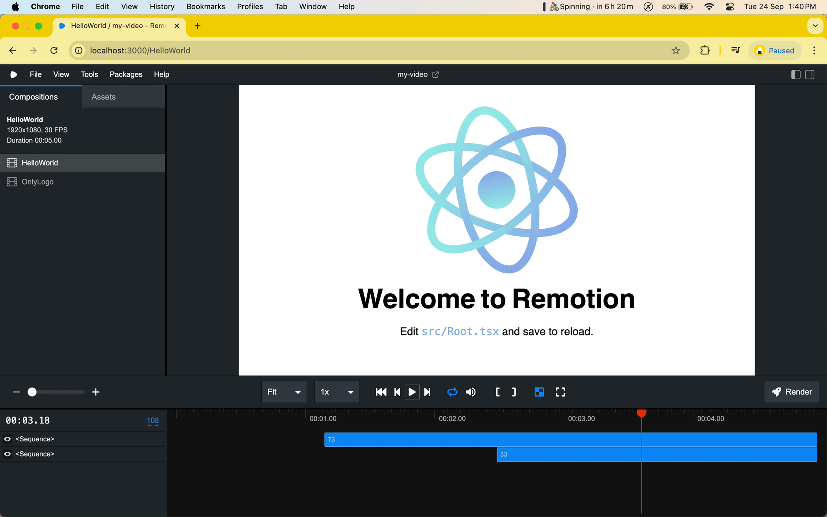Viewport: 827px width, 517px height.
Task: Expand the tab search chevron
Action: pyautogui.click(x=815, y=26)
